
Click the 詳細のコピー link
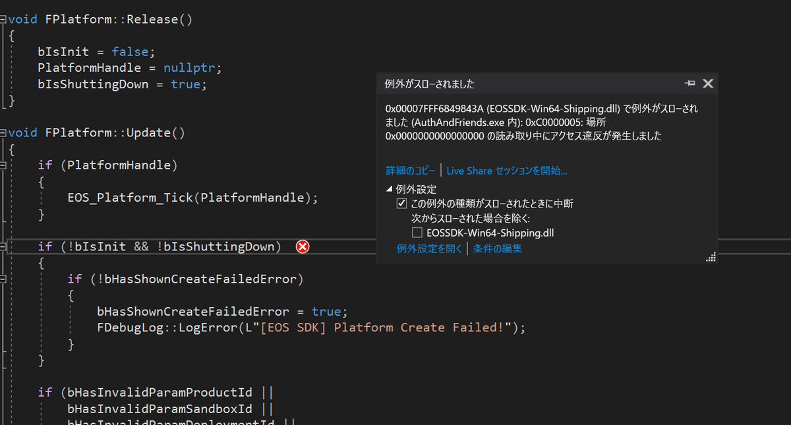coord(411,171)
